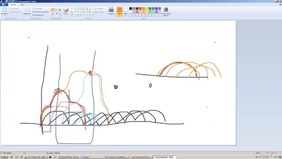Click the Windows Start button
This screenshot has width=282, height=159.
pos(4,157)
